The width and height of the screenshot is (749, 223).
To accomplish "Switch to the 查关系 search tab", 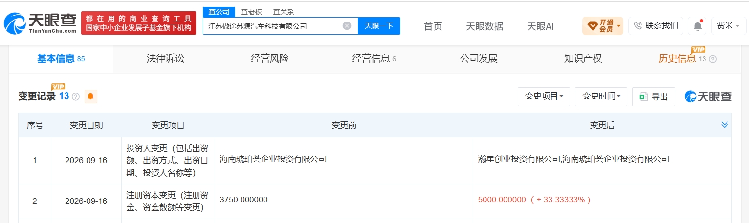I will point(284,12).
